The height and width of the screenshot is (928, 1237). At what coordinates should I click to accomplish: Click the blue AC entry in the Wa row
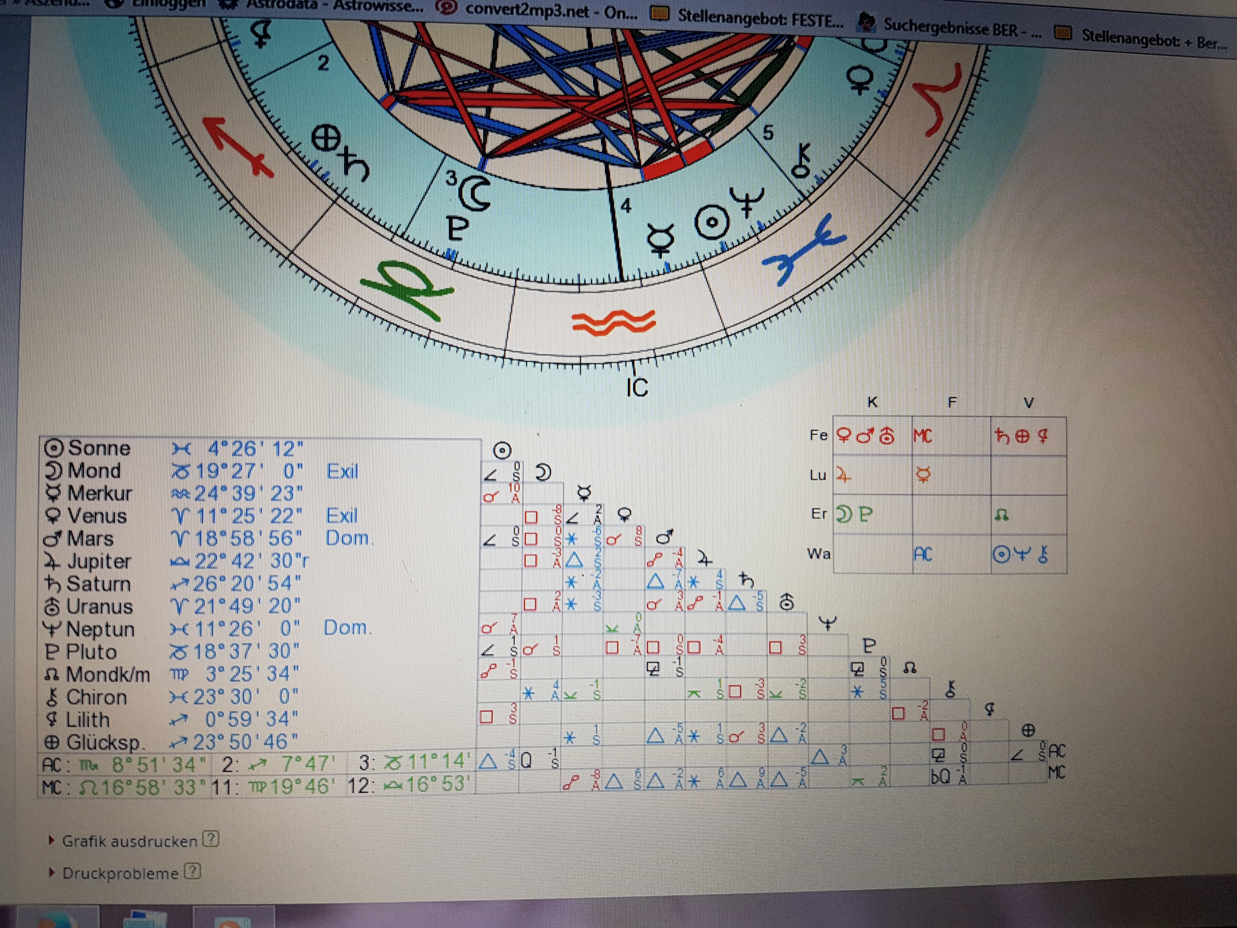(x=923, y=555)
